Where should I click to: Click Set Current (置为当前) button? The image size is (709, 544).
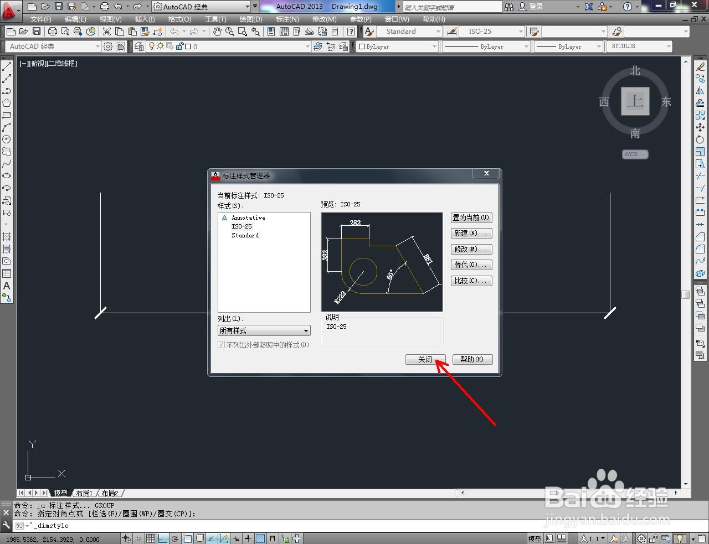point(471,217)
